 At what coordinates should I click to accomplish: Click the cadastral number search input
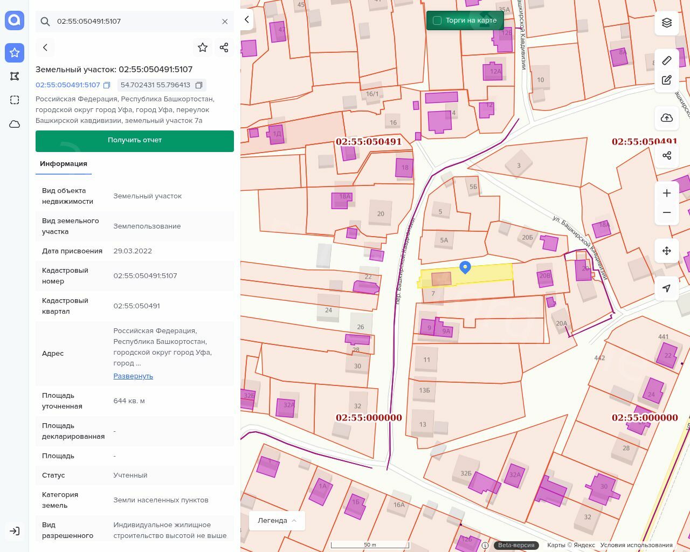tap(135, 22)
